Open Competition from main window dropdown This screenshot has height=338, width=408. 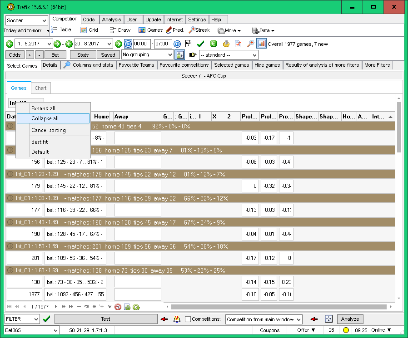click(x=264, y=319)
